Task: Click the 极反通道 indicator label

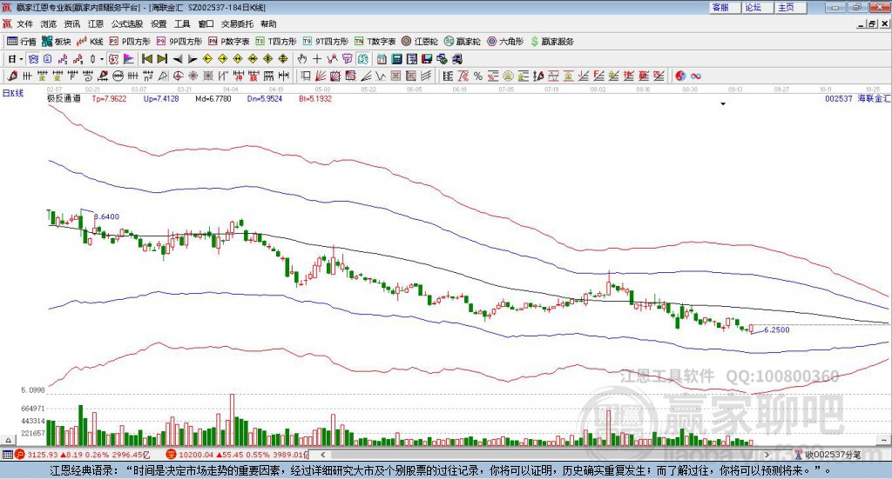Action: pyautogui.click(x=64, y=99)
